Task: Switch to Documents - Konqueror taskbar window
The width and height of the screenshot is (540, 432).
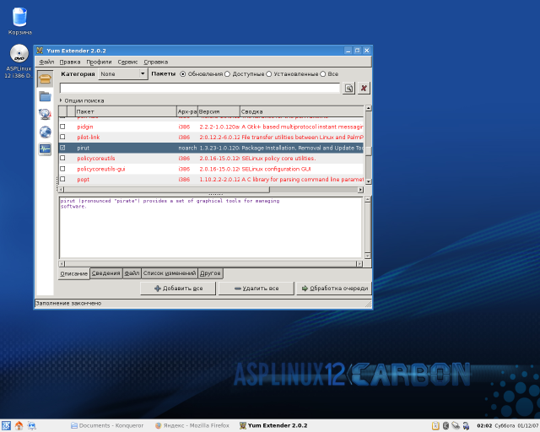Action: (107, 426)
